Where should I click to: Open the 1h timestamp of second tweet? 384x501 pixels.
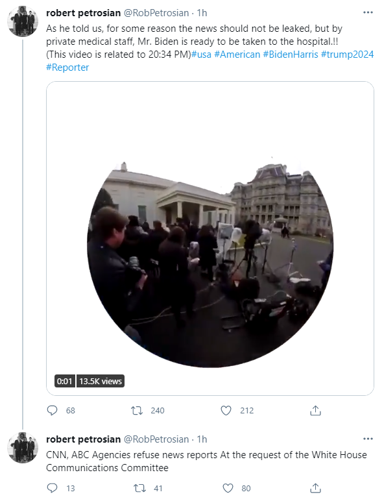pyautogui.click(x=202, y=439)
